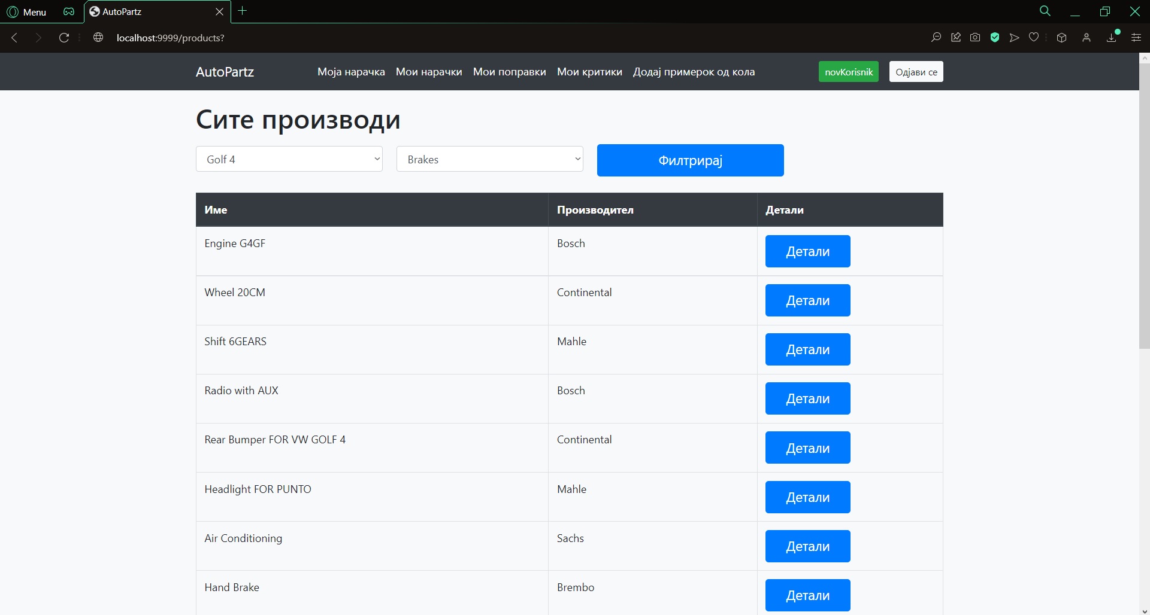Open the ad blocker shield icon
This screenshot has width=1150, height=615.
pos(995,38)
